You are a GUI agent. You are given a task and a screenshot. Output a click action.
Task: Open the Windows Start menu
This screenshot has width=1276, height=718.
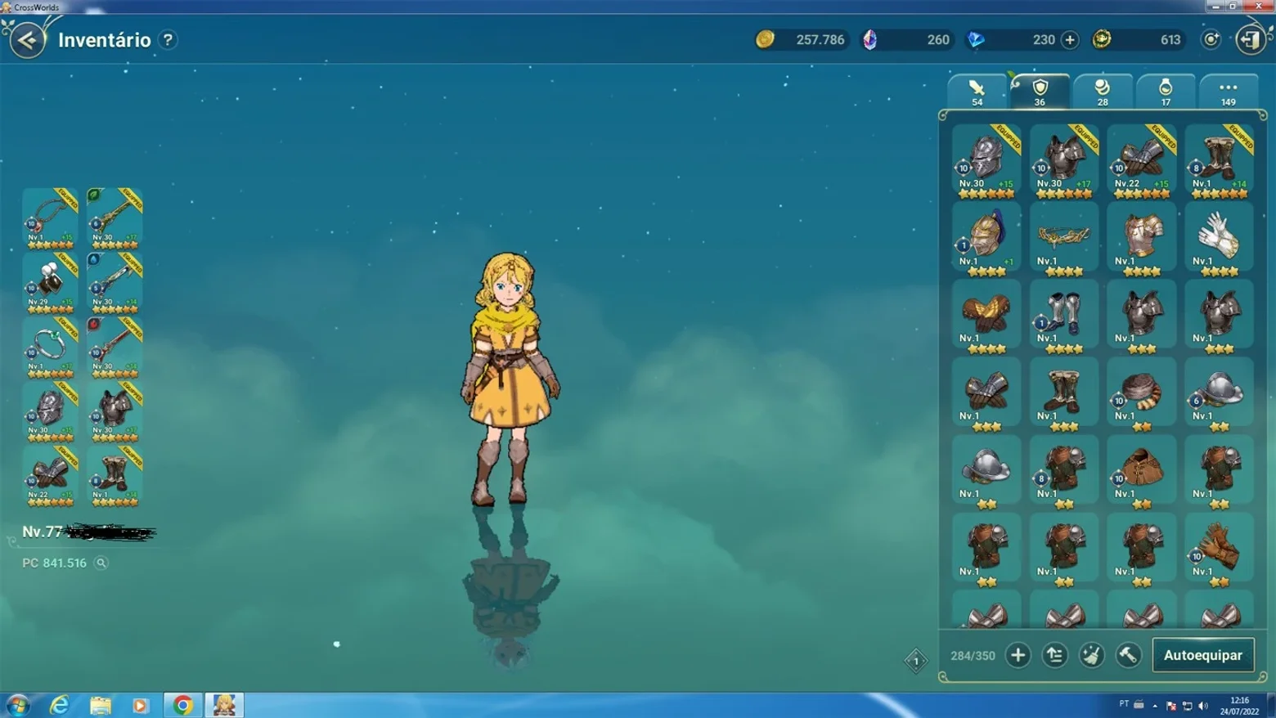(x=17, y=705)
